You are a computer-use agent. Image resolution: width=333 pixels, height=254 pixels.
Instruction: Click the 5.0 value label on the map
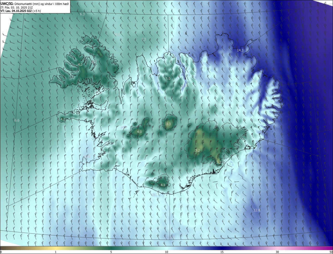coord(168,78)
